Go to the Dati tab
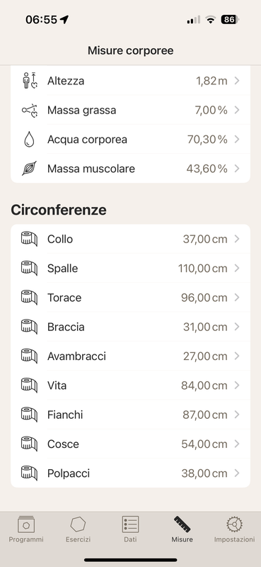This screenshot has width=261, height=567. coord(130,529)
